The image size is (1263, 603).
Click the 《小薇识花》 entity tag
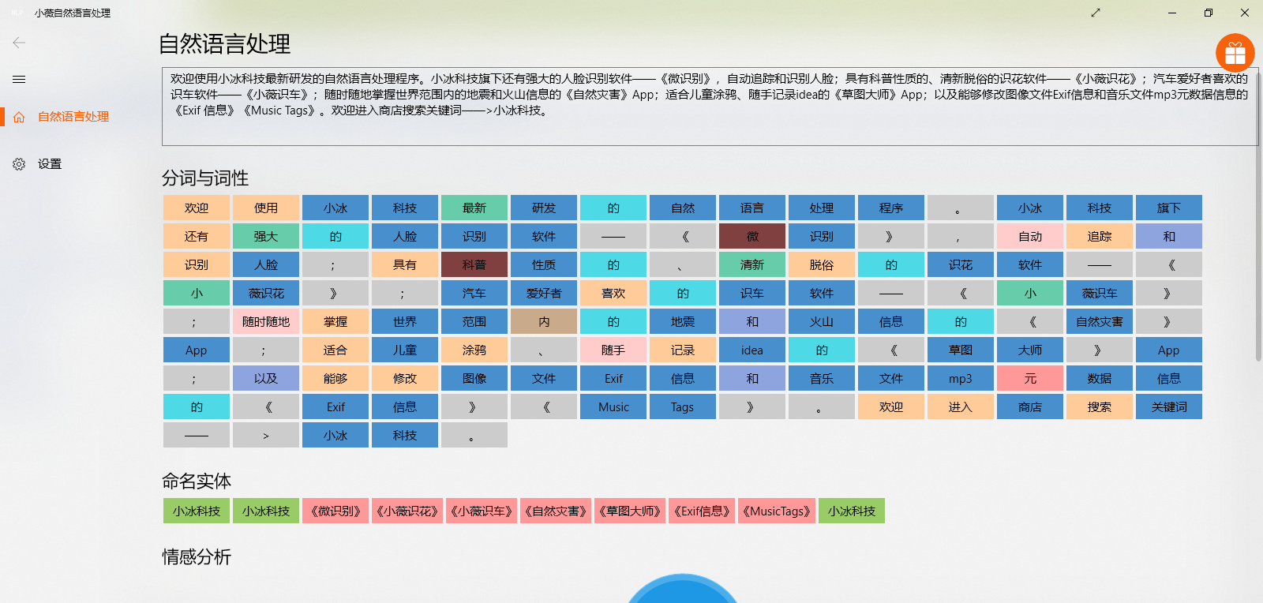(x=407, y=511)
